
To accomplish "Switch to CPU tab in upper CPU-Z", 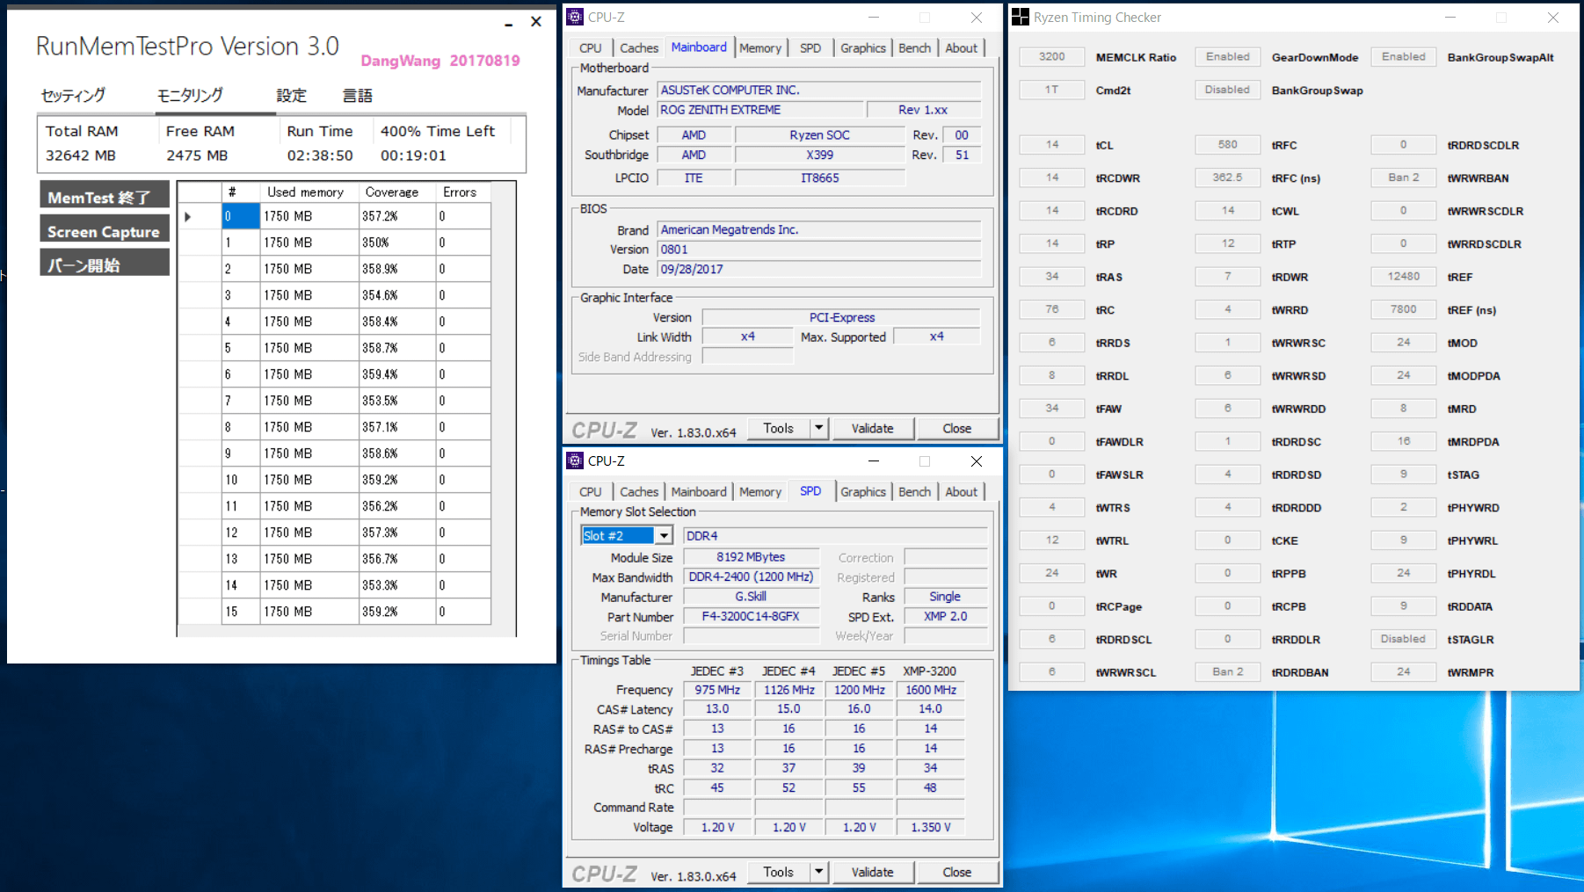I will [591, 48].
